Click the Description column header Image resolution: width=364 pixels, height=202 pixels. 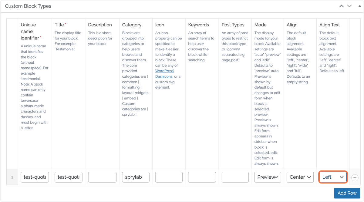click(100, 25)
